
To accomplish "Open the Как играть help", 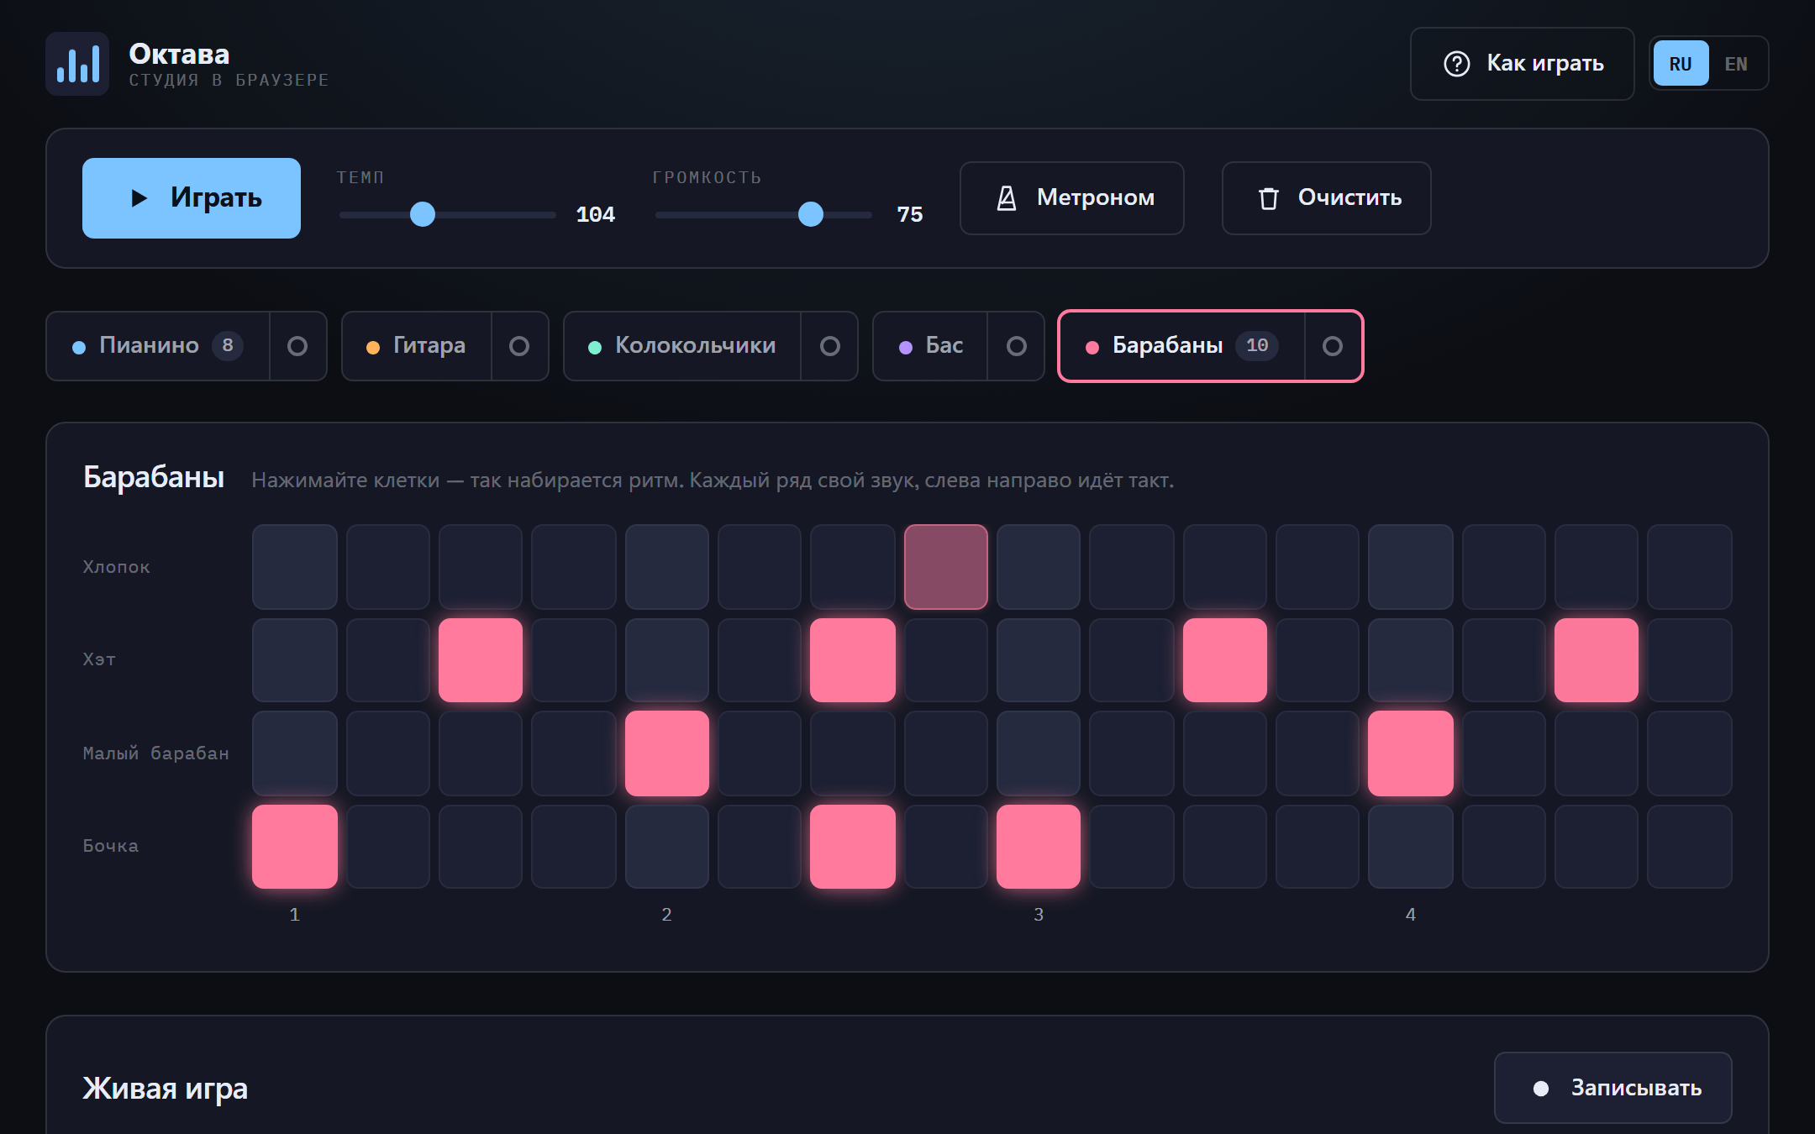I will (1523, 64).
